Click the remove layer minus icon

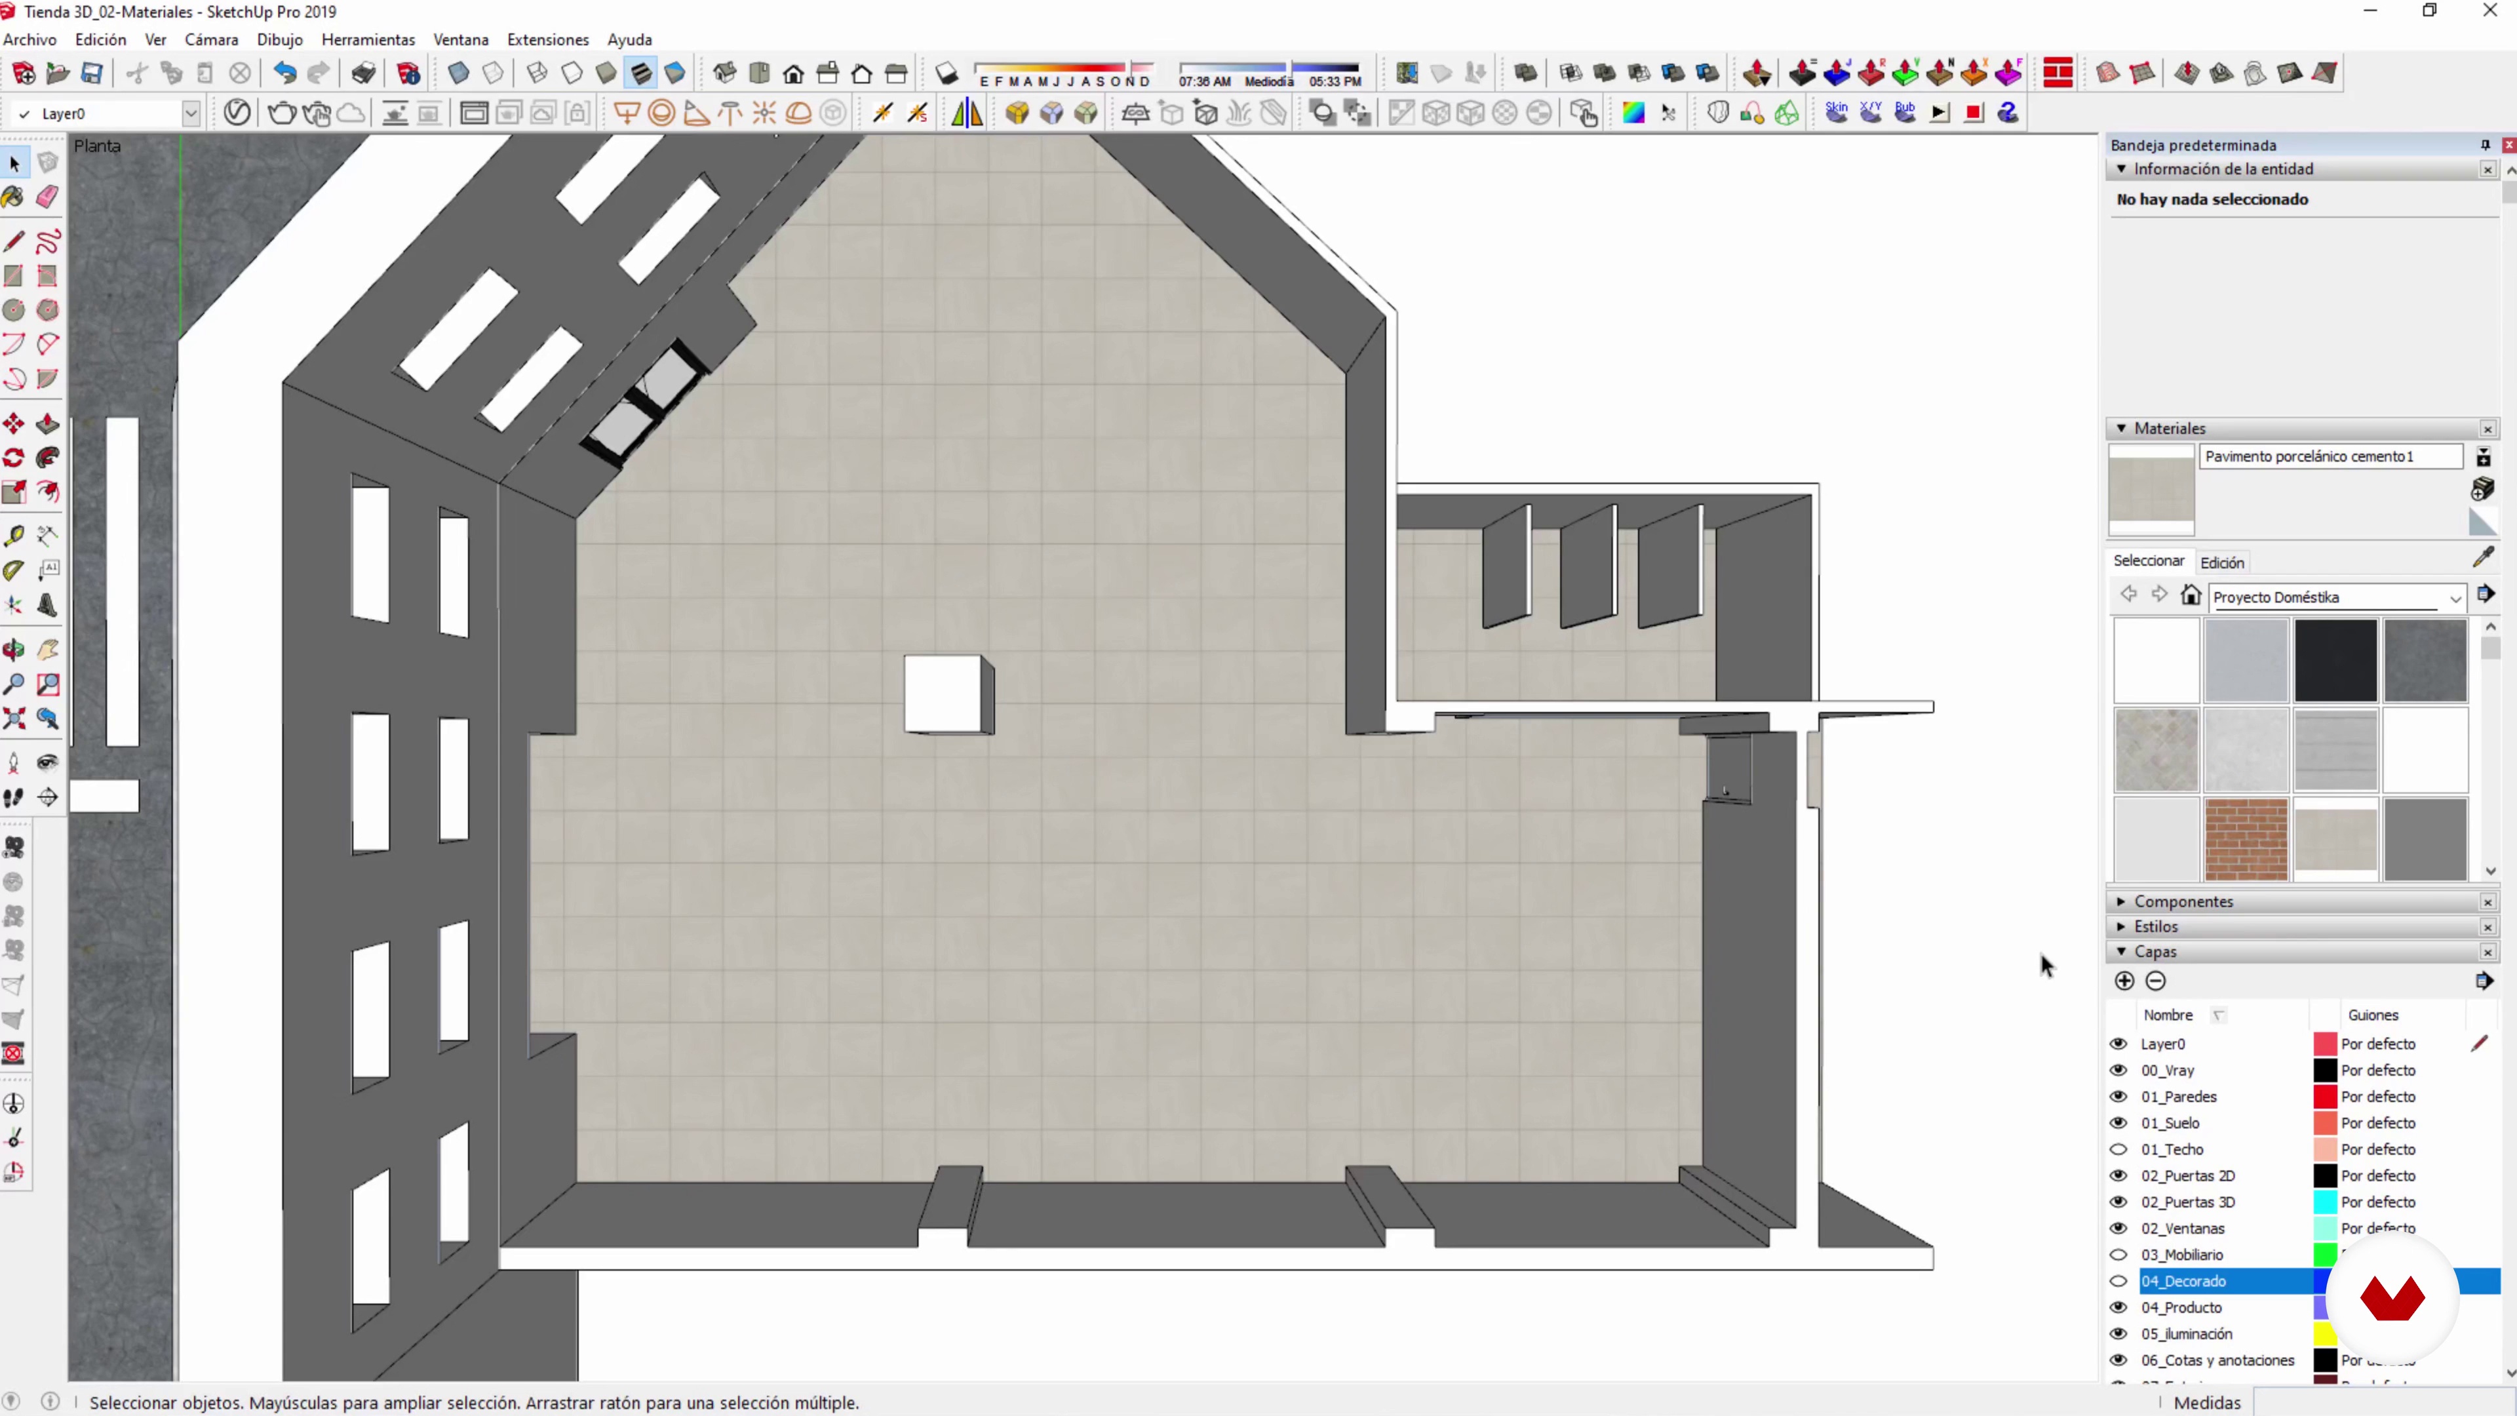pyautogui.click(x=2155, y=980)
